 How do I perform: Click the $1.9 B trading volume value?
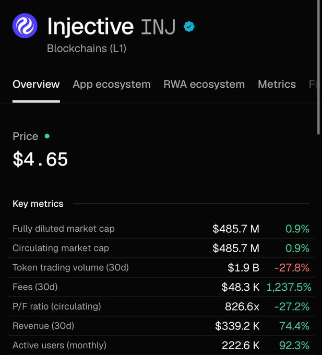click(244, 268)
